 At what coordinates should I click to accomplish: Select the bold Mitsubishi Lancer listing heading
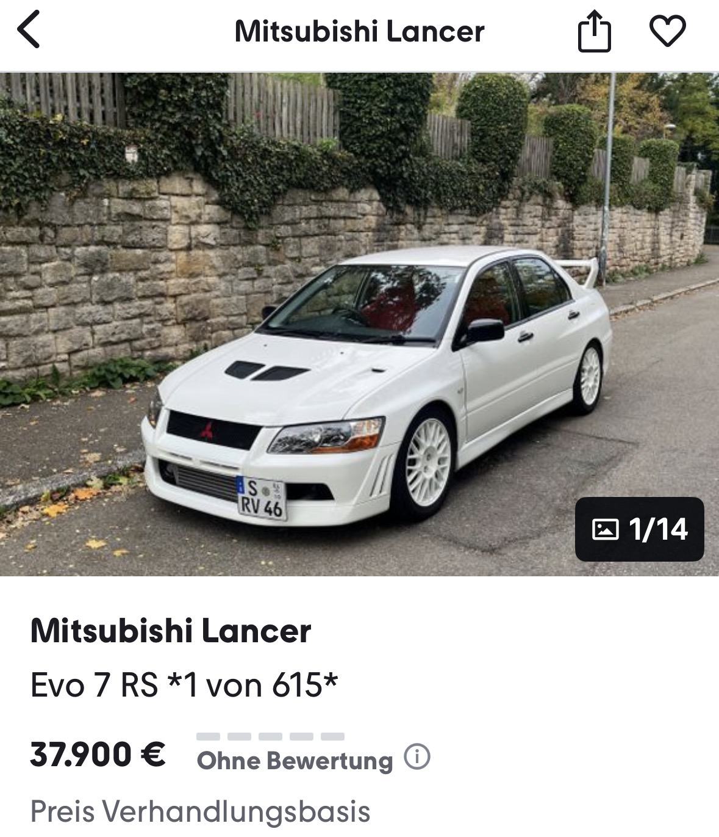(171, 631)
